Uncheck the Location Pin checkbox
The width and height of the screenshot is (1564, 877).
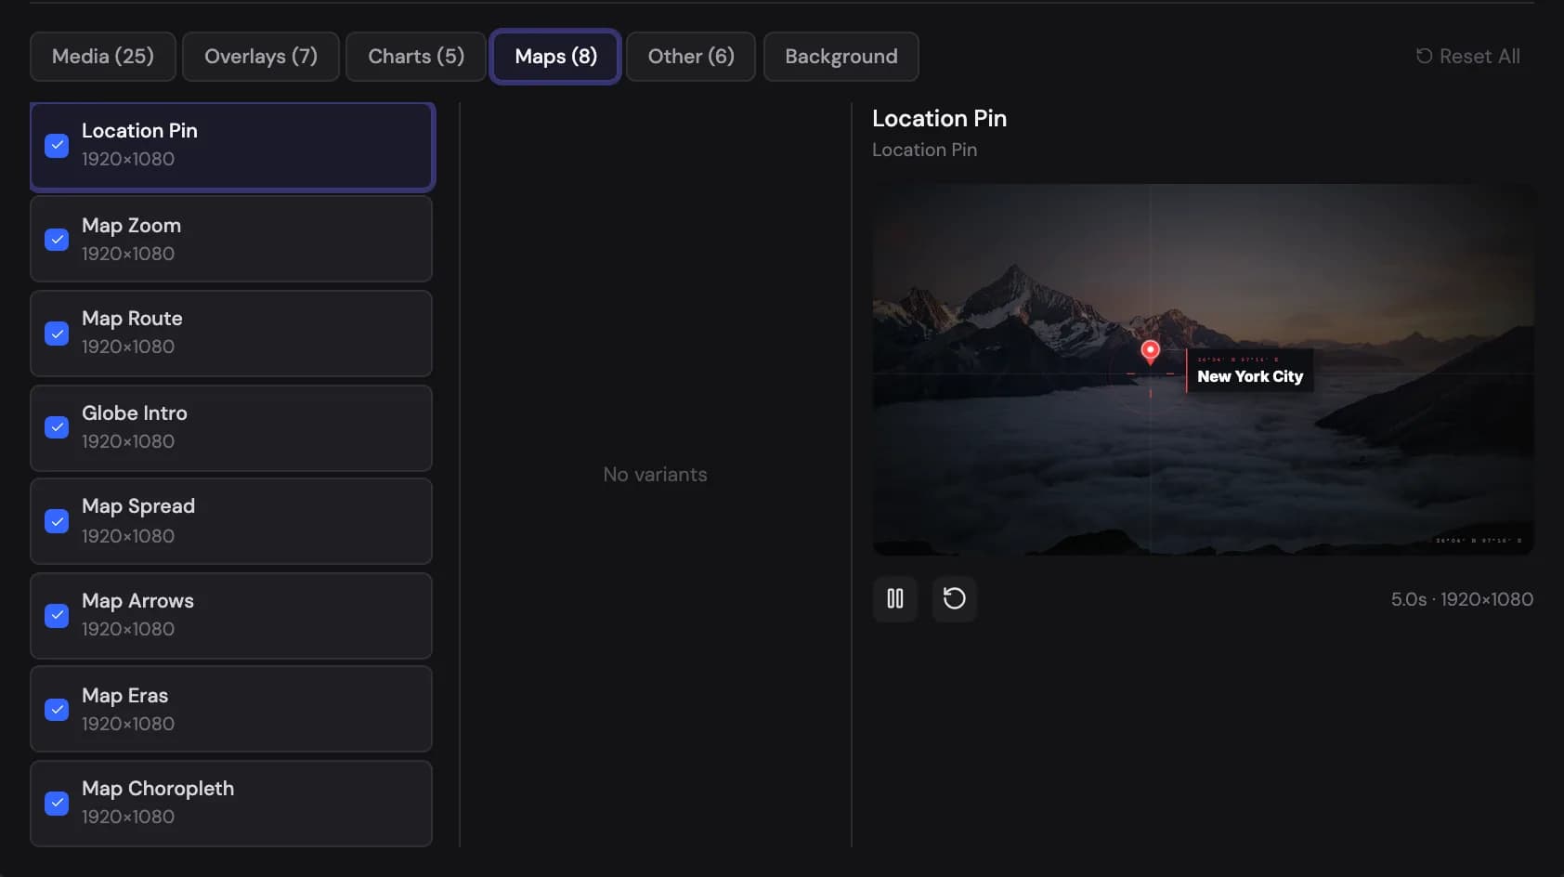(57, 146)
